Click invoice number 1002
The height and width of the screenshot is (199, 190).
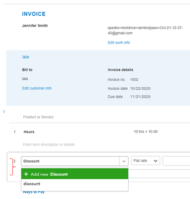tap(134, 79)
